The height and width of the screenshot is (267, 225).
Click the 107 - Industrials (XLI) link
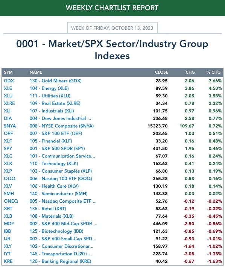pos(52,111)
